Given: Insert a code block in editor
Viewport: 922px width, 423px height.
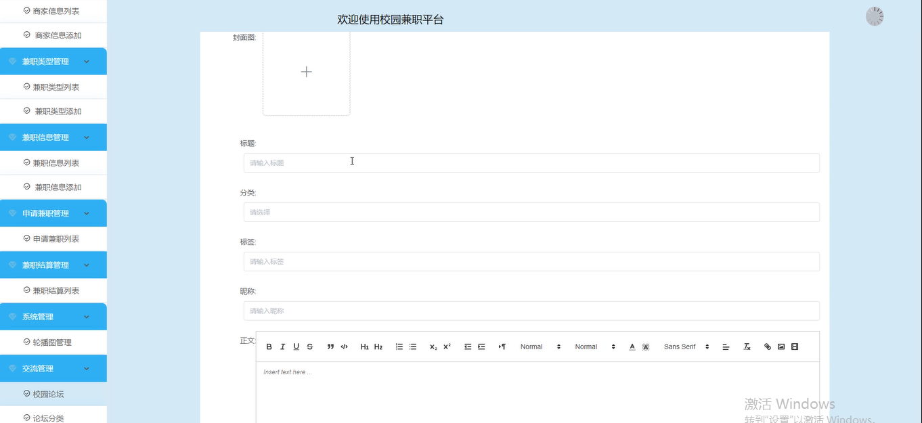Looking at the screenshot, I should (x=344, y=347).
